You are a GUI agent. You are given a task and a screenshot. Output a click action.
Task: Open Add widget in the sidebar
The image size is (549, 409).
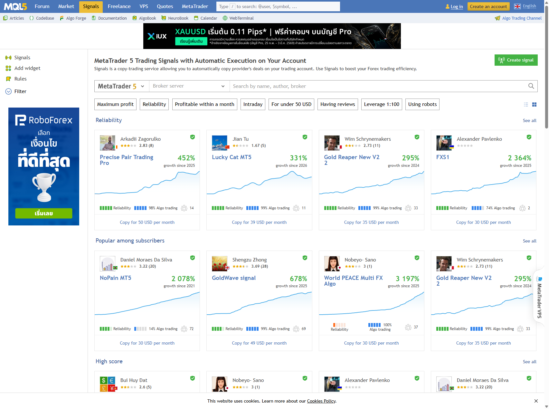point(23,68)
